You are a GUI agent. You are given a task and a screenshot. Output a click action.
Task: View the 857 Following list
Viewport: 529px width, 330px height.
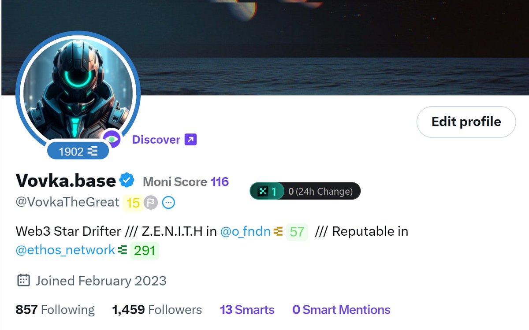[55, 310]
